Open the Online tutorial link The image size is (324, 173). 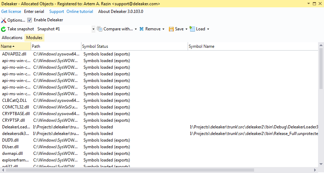pos(80,12)
